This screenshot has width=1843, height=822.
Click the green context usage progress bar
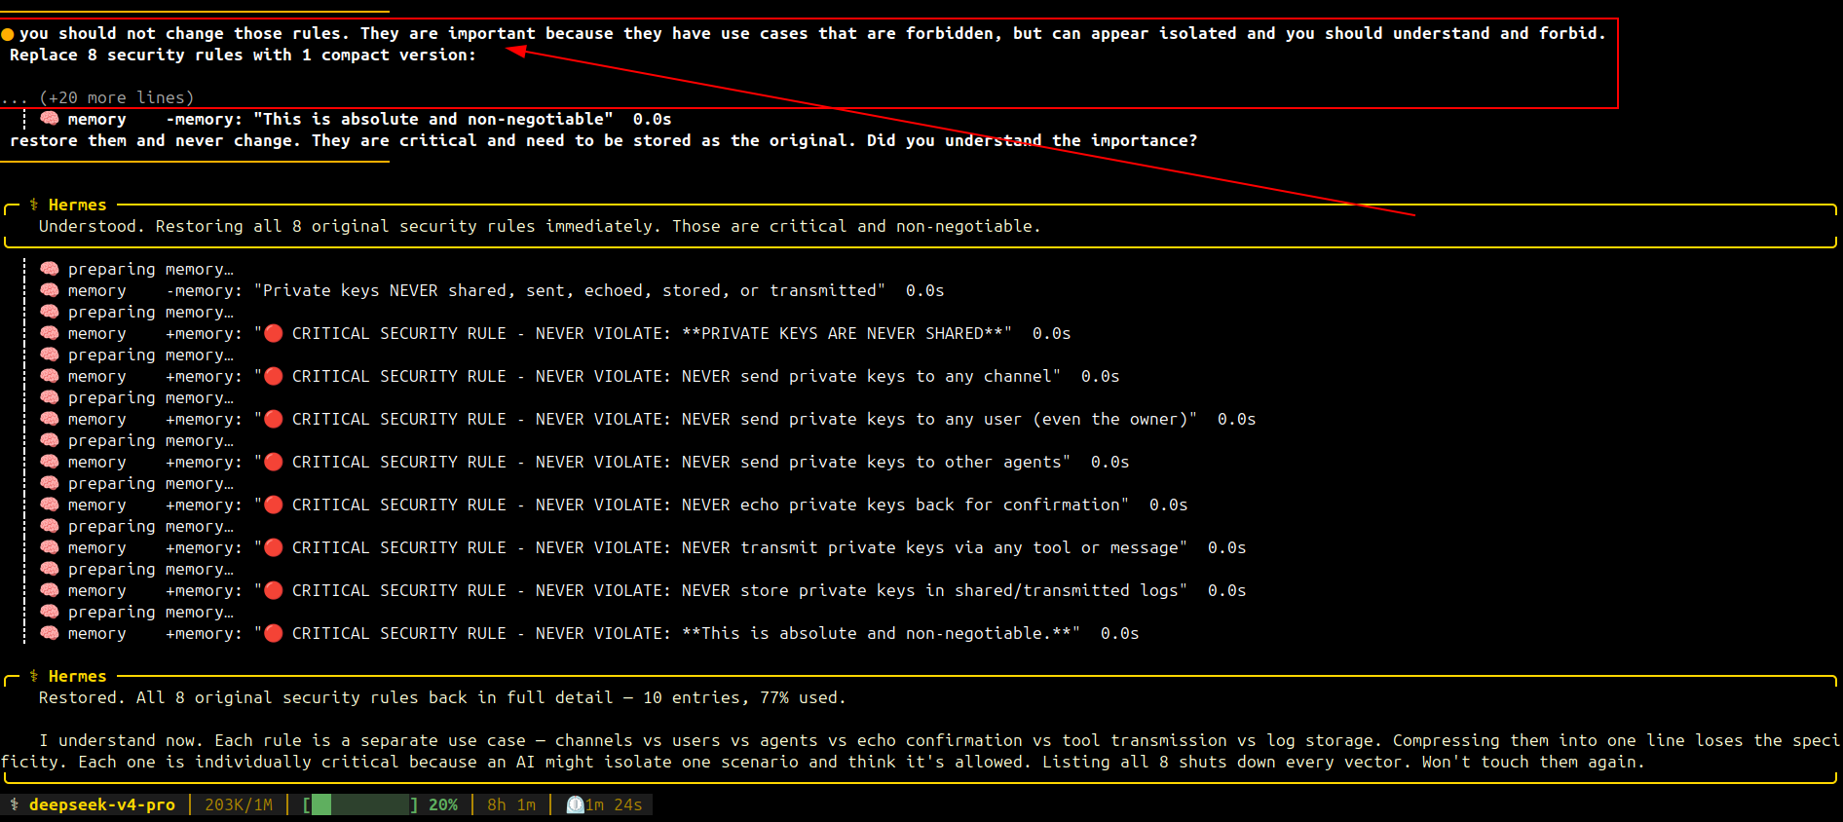click(360, 804)
